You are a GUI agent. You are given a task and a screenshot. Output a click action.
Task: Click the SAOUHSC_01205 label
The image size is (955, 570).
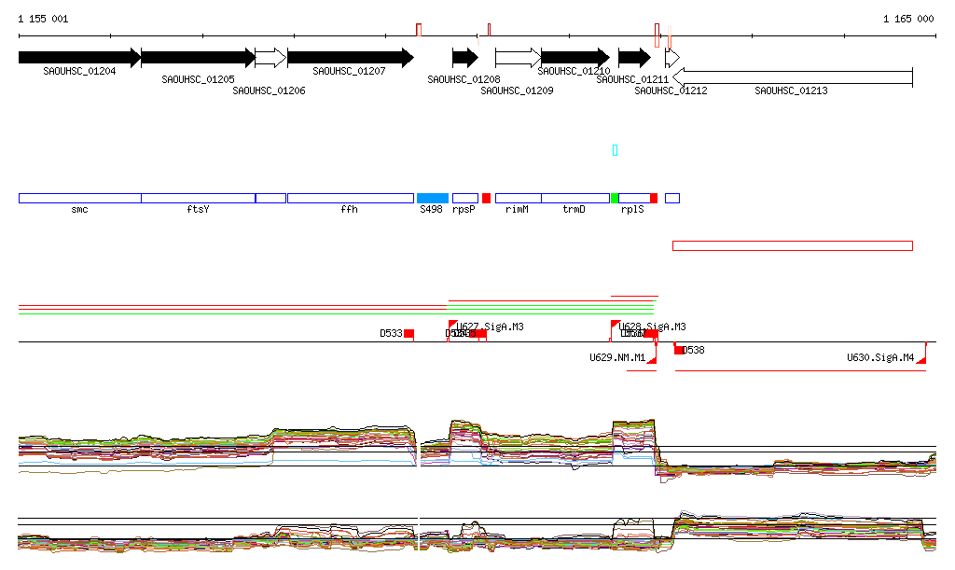[x=198, y=80]
